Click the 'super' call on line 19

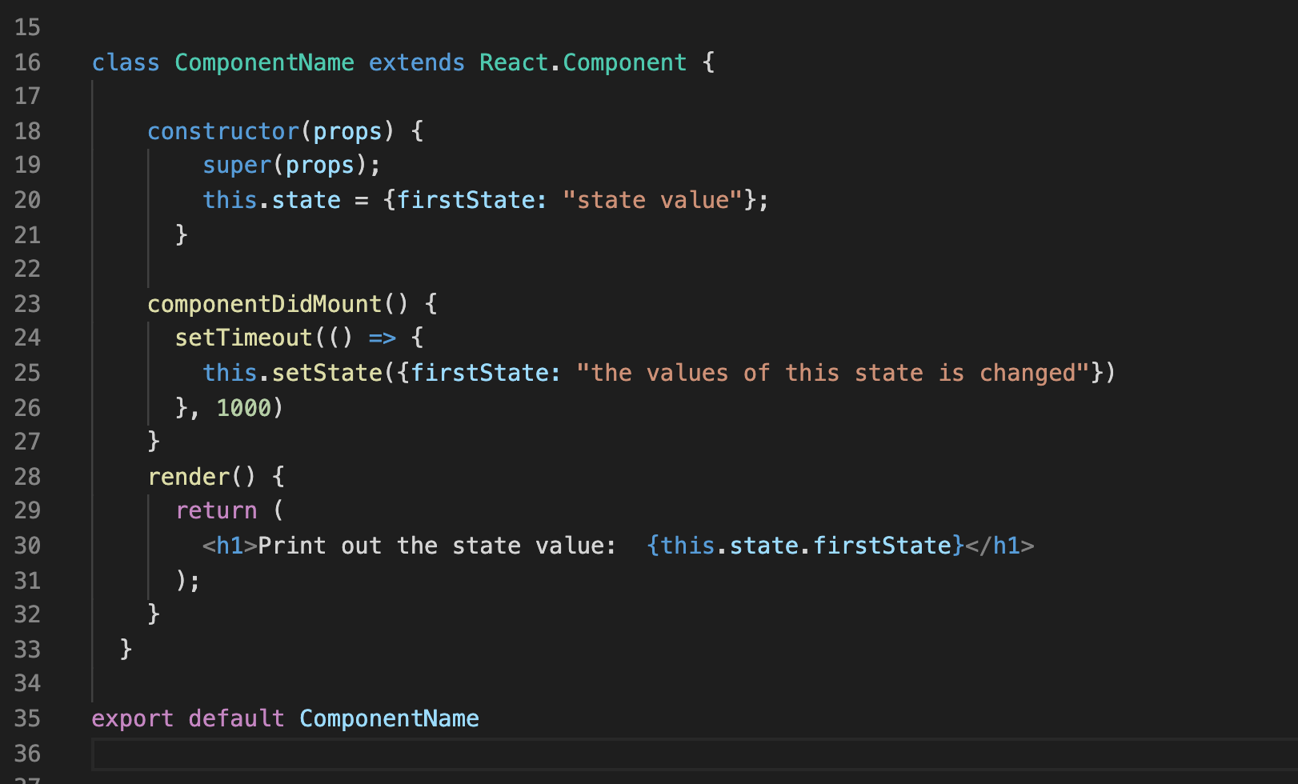tap(237, 166)
